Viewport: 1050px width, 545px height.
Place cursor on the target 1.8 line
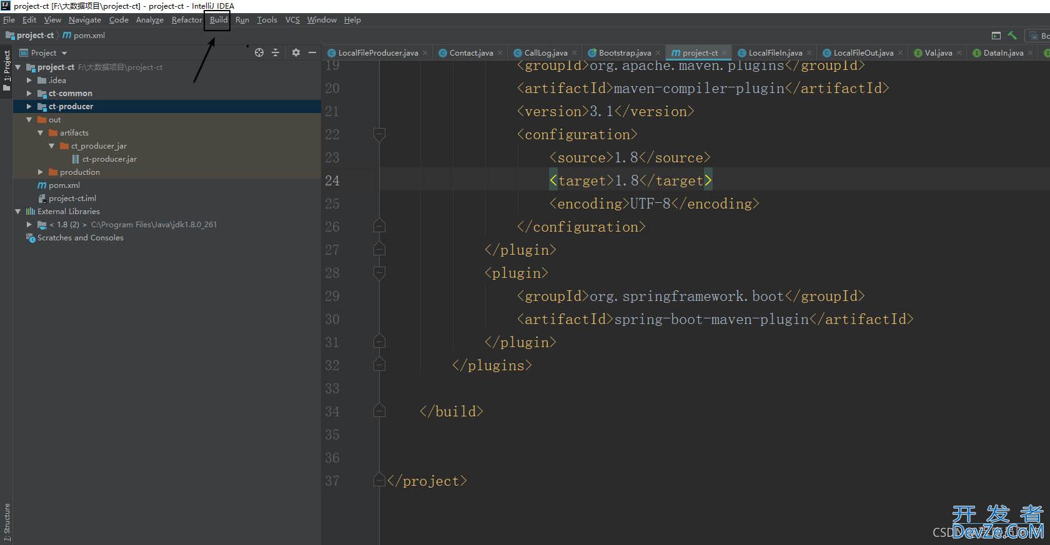(631, 180)
